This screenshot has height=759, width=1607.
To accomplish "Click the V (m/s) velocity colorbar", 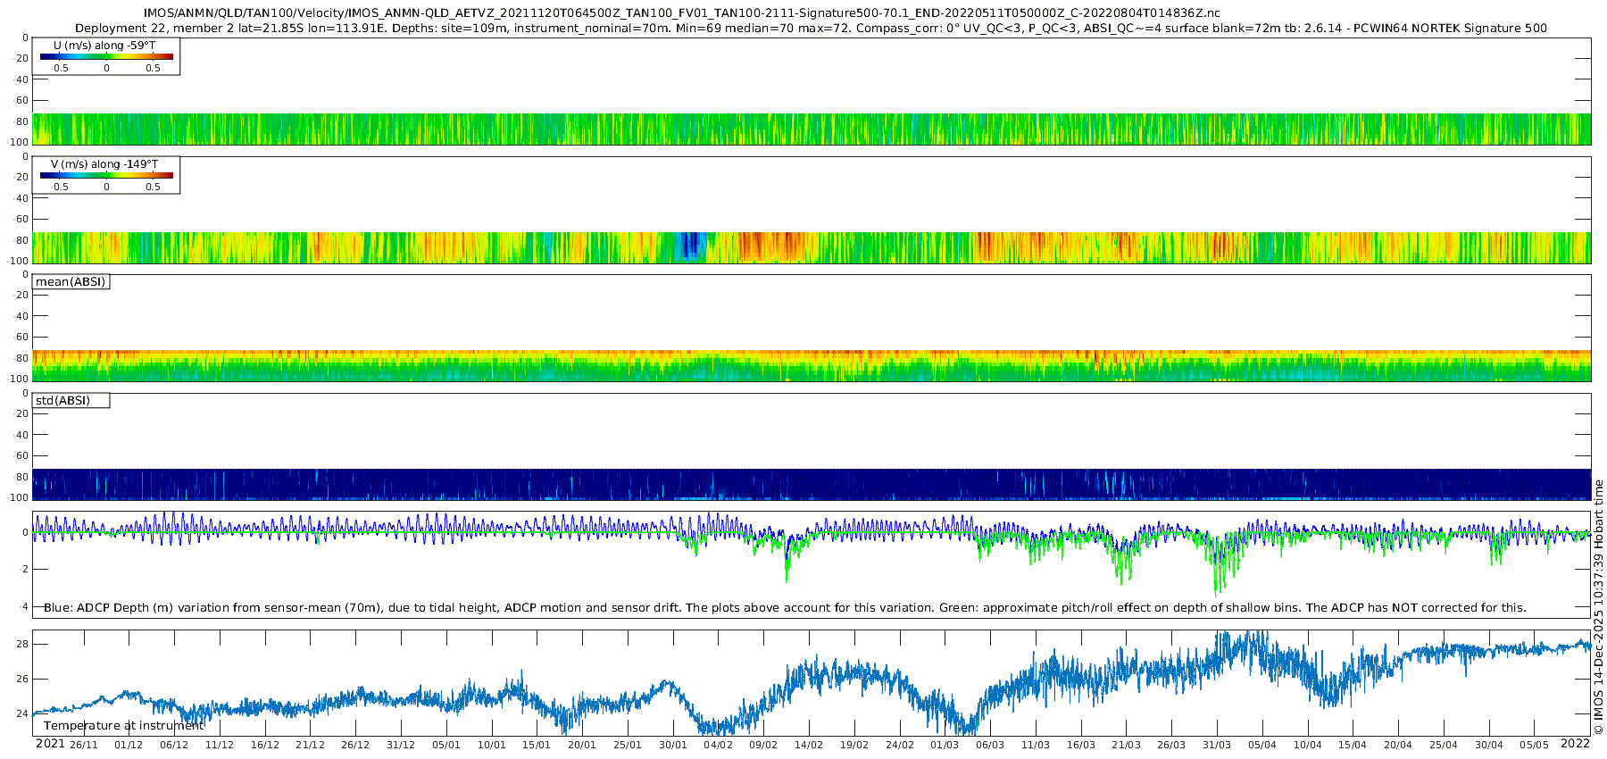I will point(106,176).
